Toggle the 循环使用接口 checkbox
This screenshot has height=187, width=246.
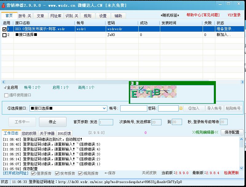pyautogui.click(x=6, y=95)
